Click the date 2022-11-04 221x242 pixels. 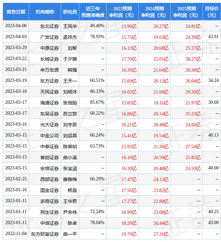point(16,234)
